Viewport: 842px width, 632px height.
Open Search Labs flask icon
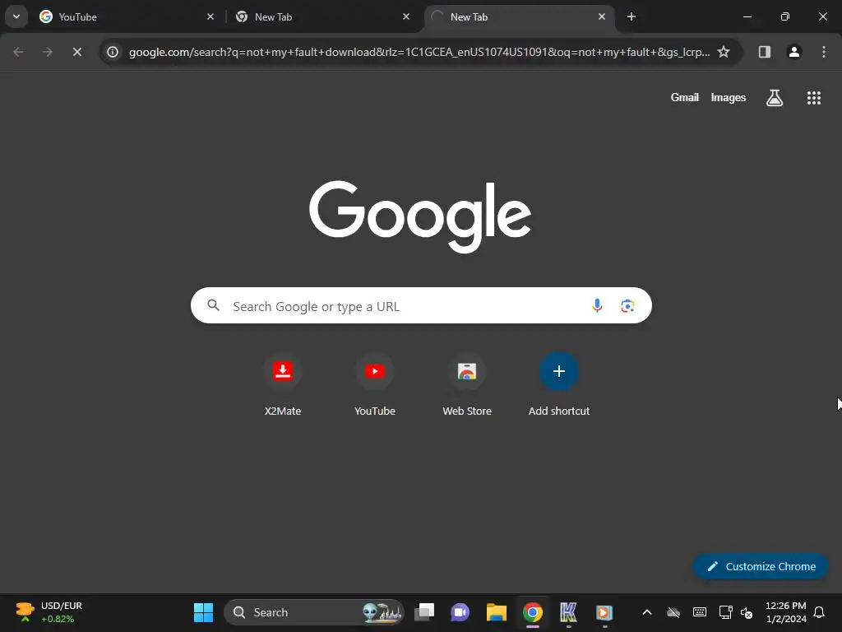[774, 97]
